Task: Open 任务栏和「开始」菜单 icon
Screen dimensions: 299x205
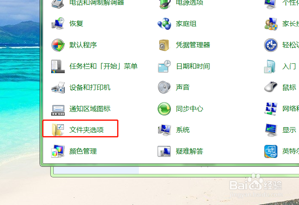Action: tap(58, 66)
